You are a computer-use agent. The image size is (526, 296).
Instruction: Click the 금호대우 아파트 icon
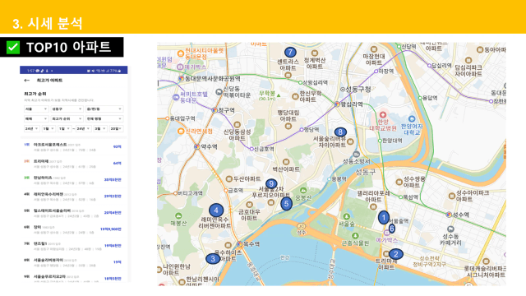tap(249, 205)
